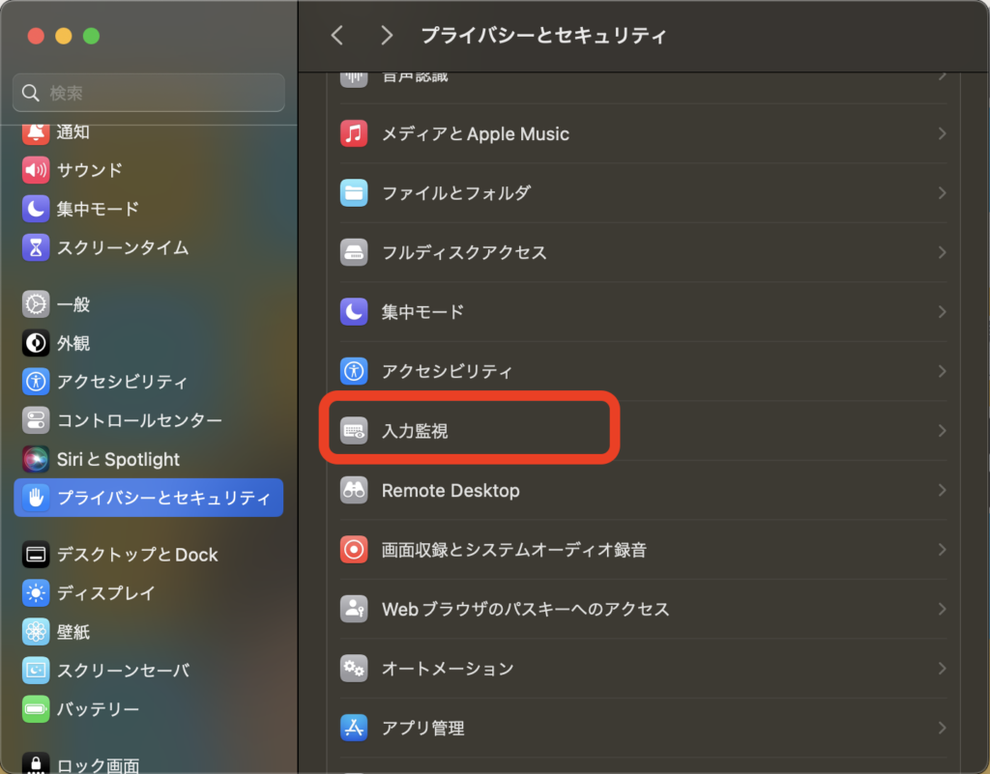Image resolution: width=990 pixels, height=774 pixels.
Task: Click the 外観 appearance icon
Action: [x=36, y=343]
